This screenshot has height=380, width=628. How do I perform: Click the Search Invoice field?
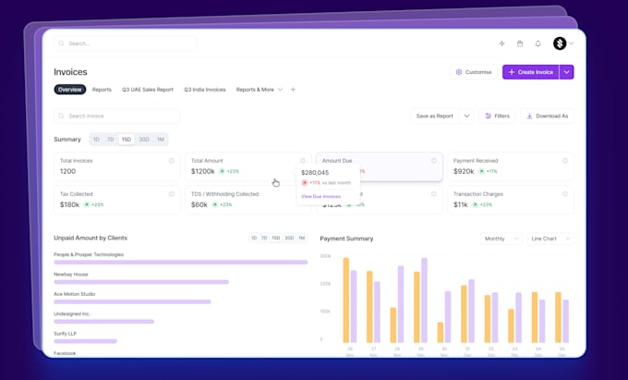[x=117, y=116]
